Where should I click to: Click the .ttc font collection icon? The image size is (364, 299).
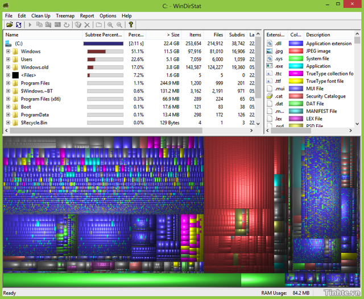270,73
